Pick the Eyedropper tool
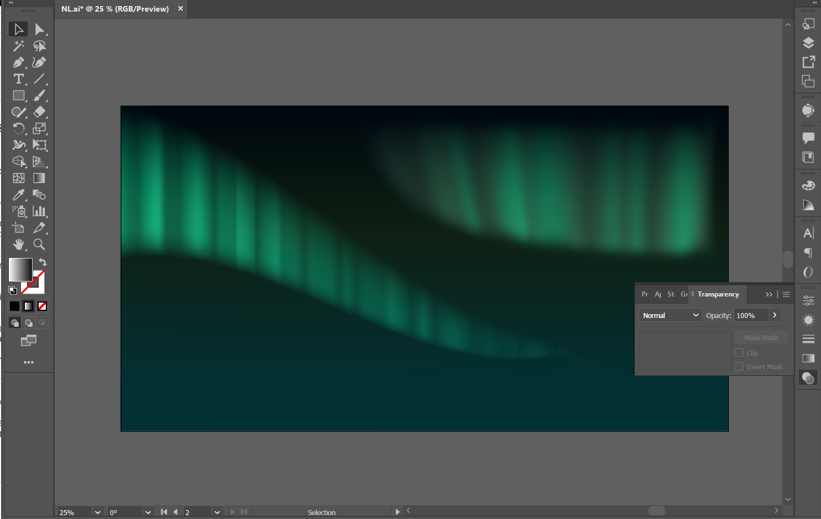821x519 pixels. tap(18, 195)
